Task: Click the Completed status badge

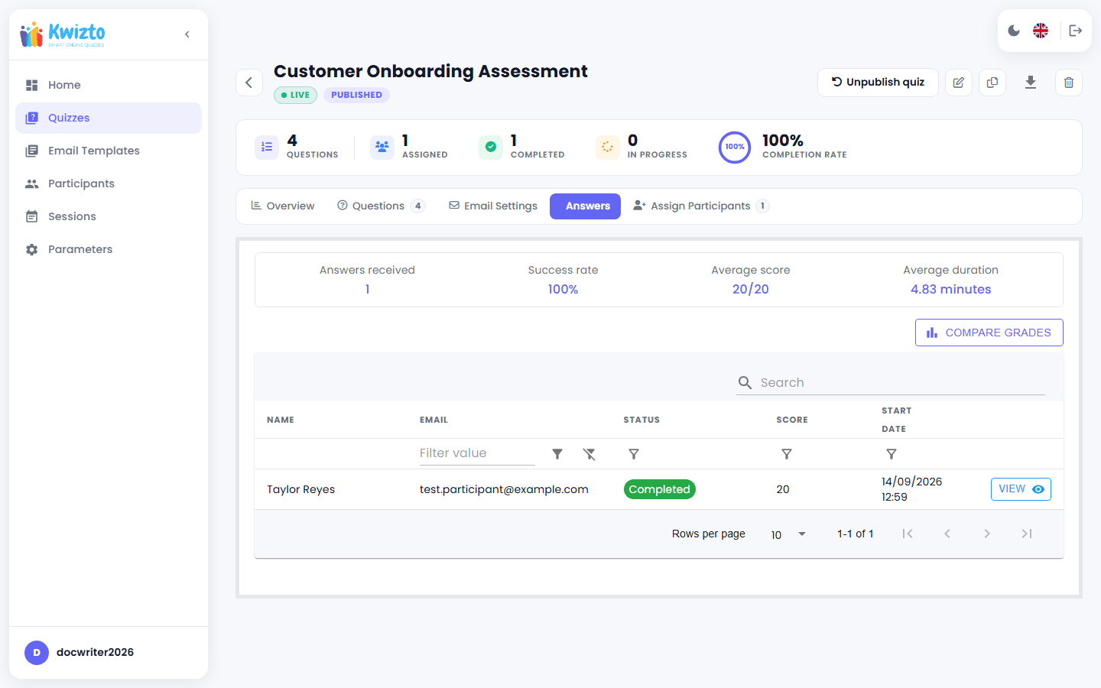Action: point(659,489)
